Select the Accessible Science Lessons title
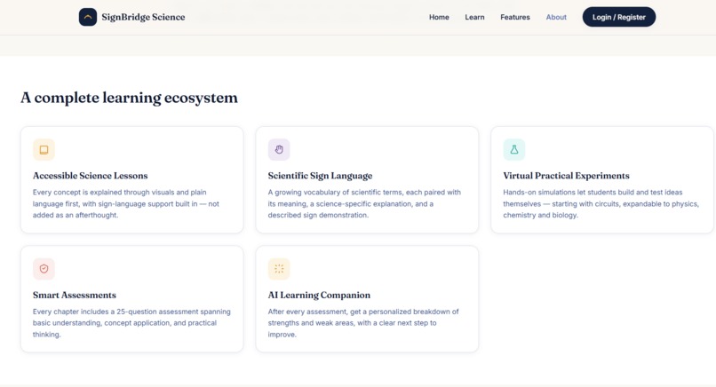 pos(91,176)
